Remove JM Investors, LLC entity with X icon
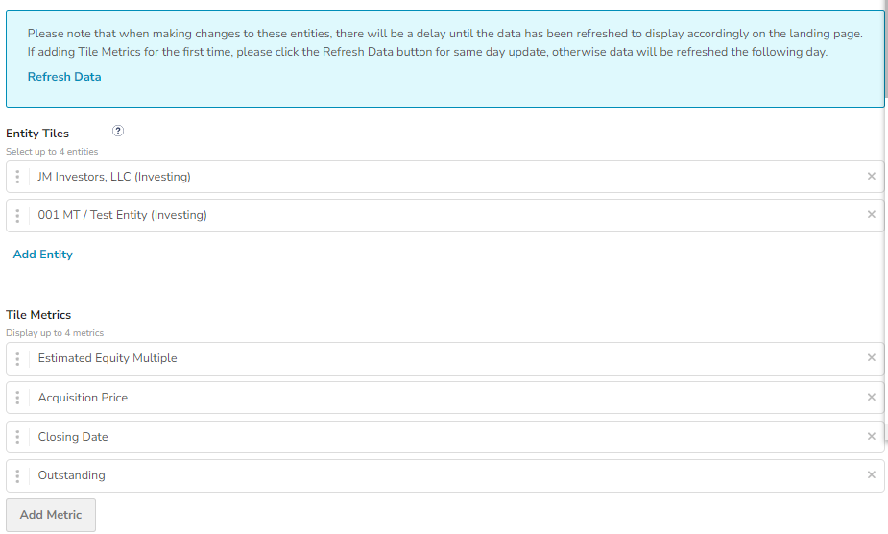Image resolution: width=888 pixels, height=534 pixels. 871,176
